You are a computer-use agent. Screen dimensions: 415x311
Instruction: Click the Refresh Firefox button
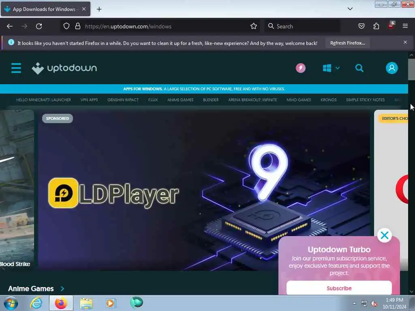347,43
